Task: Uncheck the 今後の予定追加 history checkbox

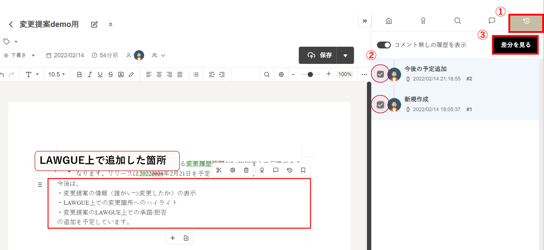Action: tap(380, 74)
